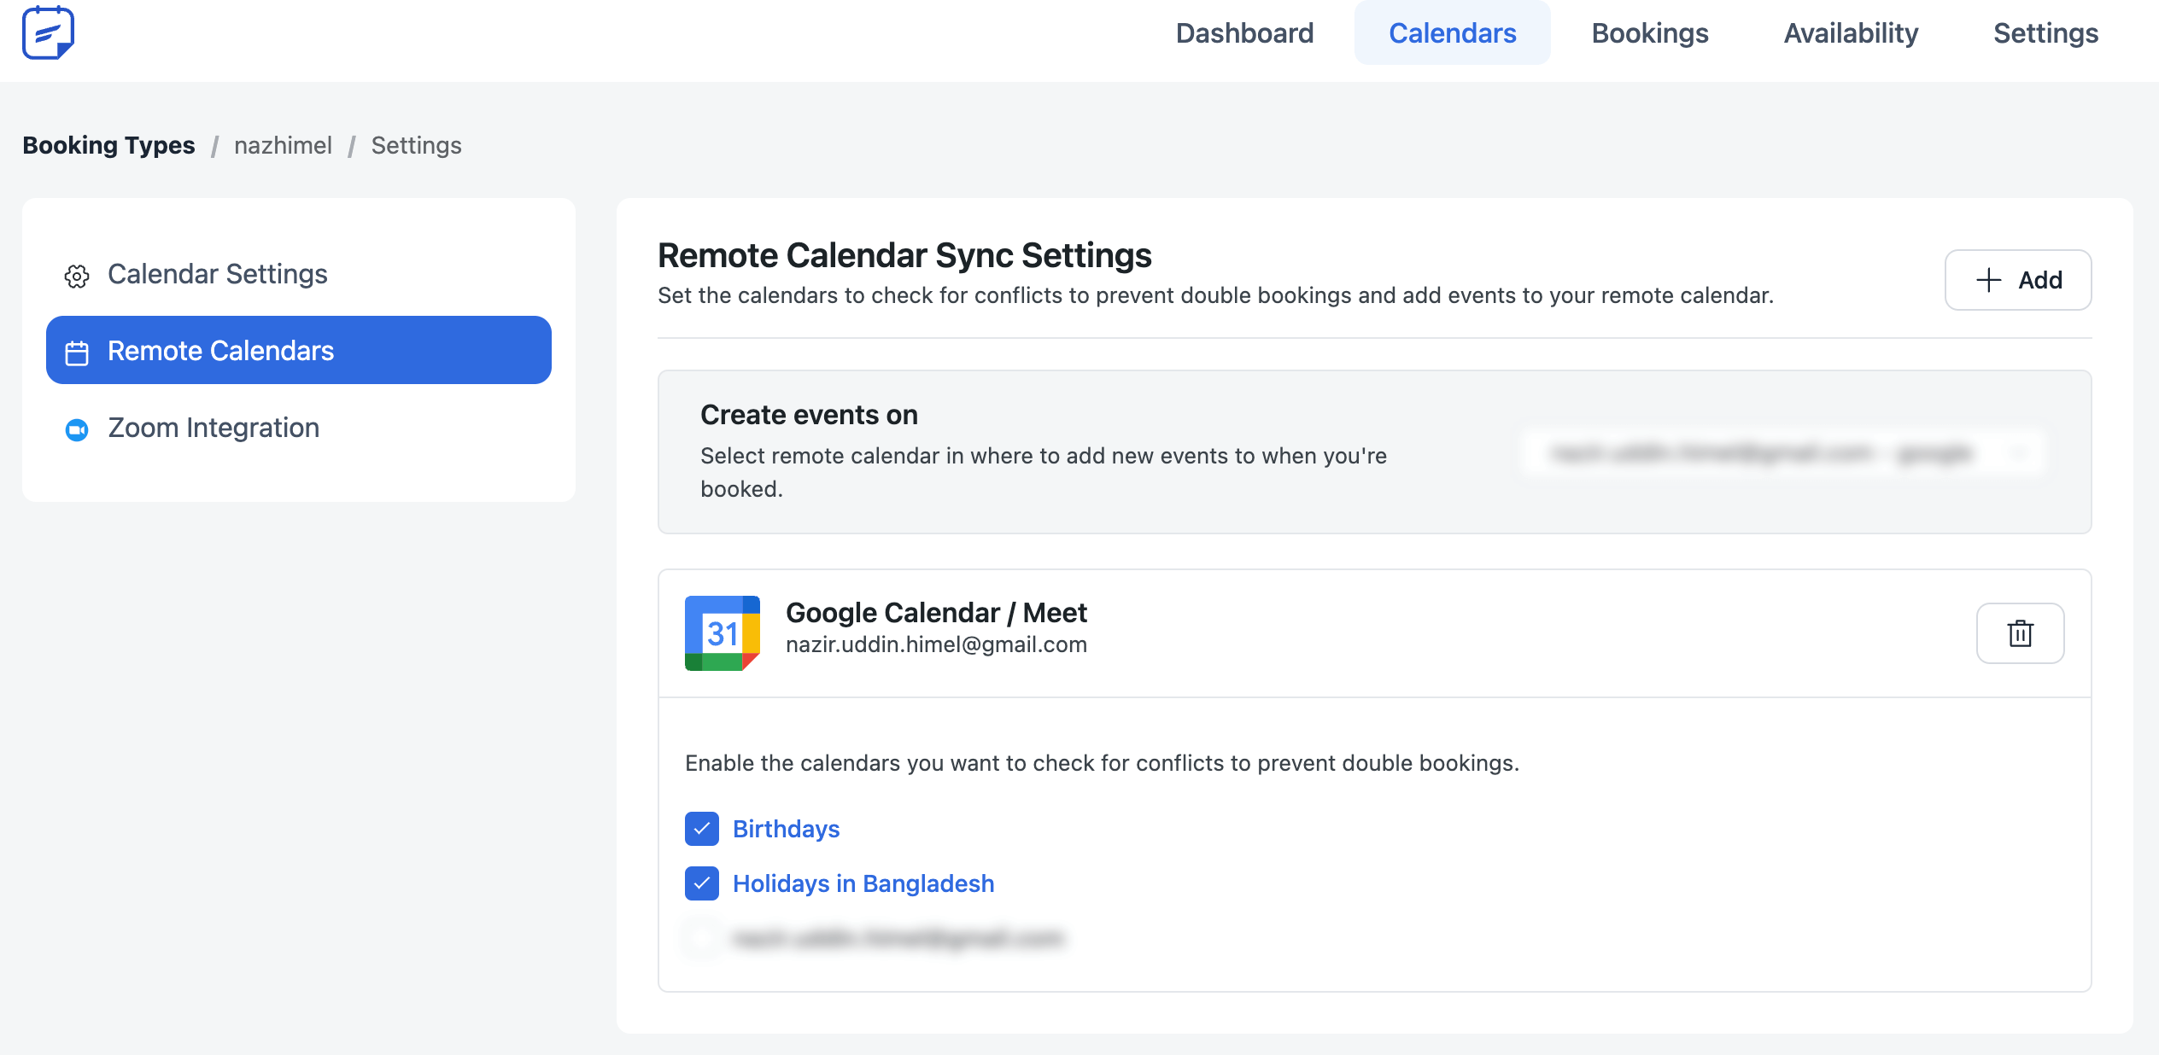
Task: Click the Google Calendar logo icon
Action: click(723, 633)
